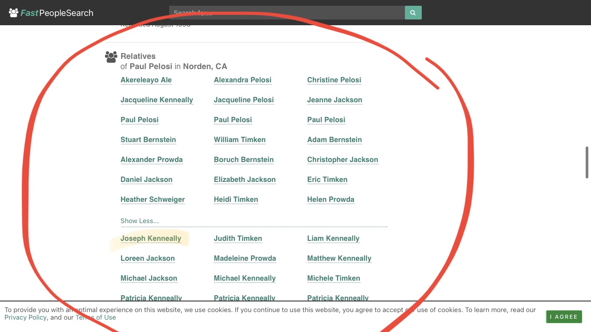Click Paul Pelosi link under Jacqueline Kenneally
The width and height of the screenshot is (591, 332).
click(x=140, y=120)
